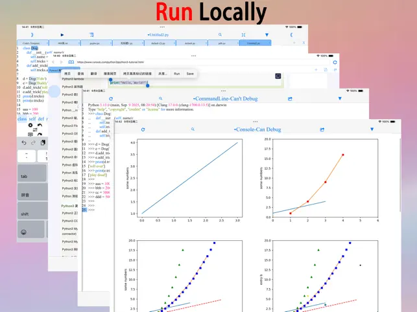The height and width of the screenshot is (312, 417).
Task: Open the Console-Can Debug title dropdown
Action: point(257,129)
